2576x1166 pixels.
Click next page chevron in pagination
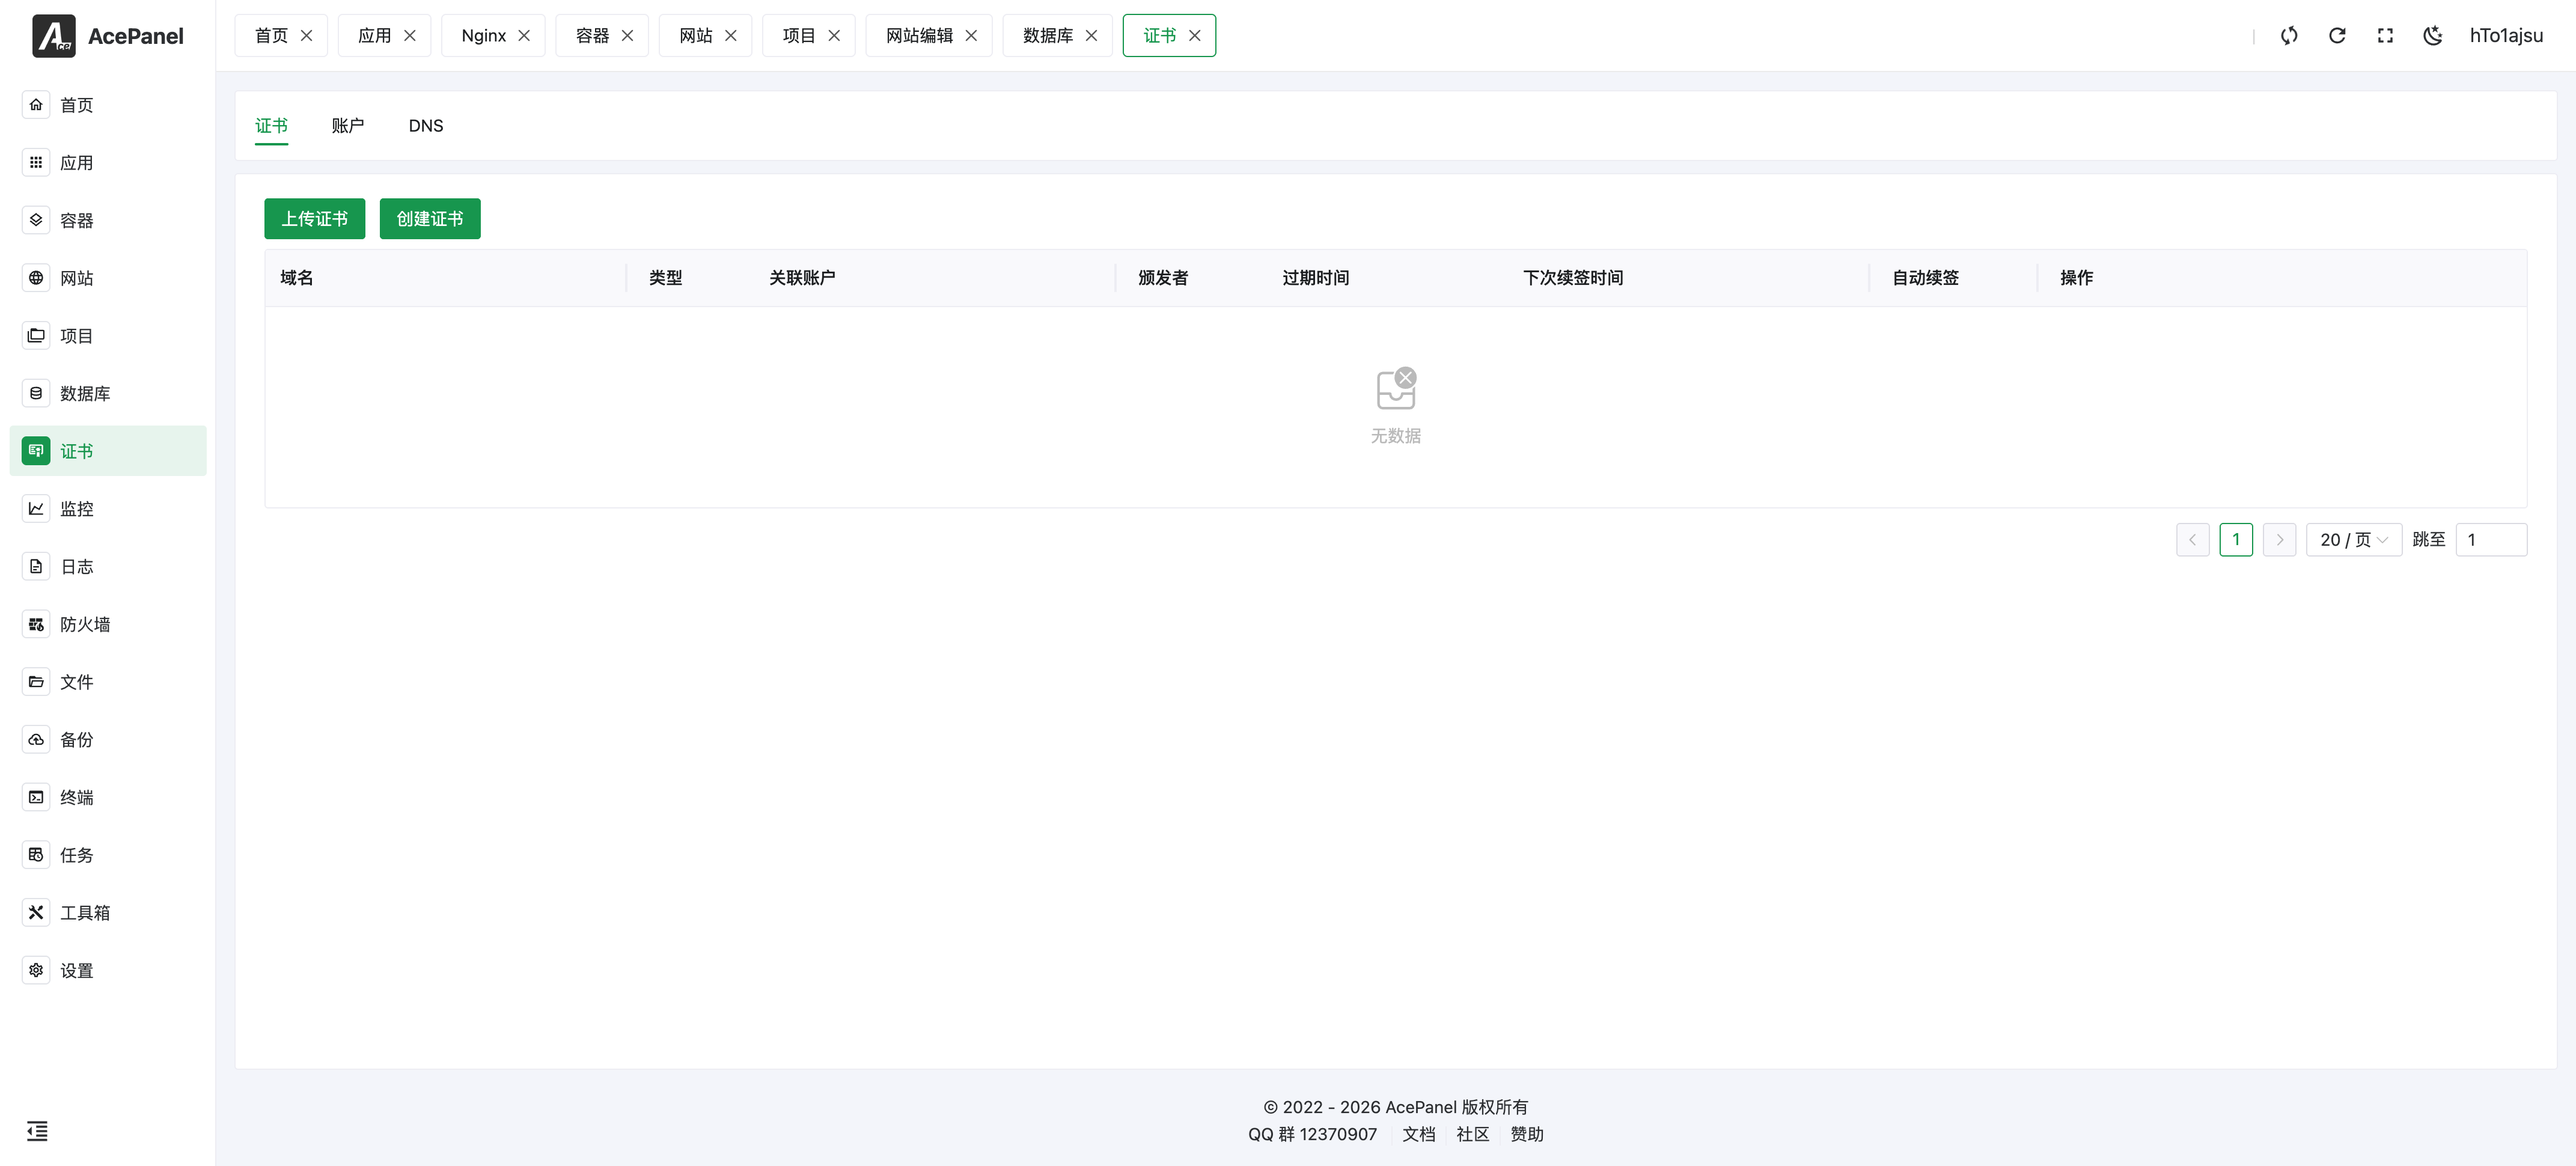pos(2279,540)
